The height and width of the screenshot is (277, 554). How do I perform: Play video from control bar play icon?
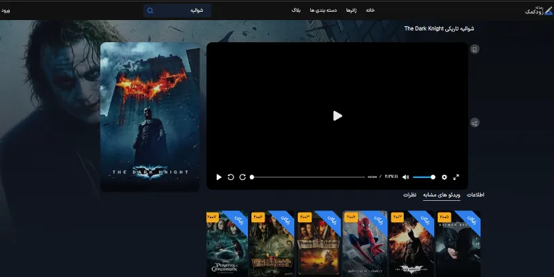pyautogui.click(x=219, y=177)
